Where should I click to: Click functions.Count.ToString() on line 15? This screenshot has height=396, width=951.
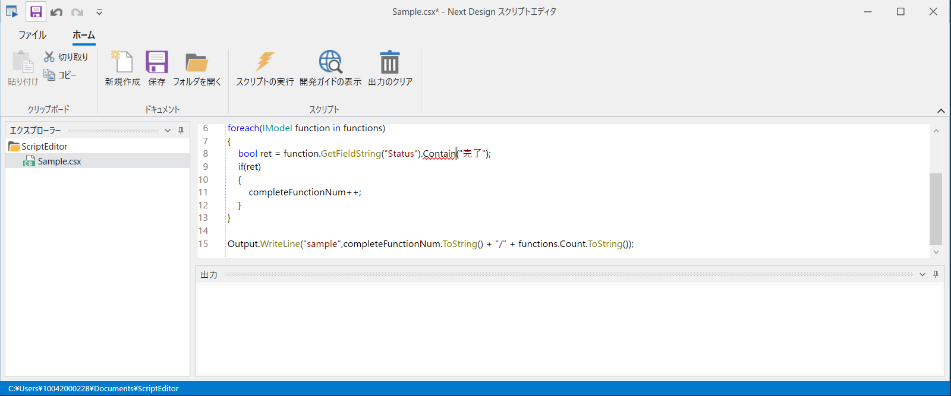575,244
